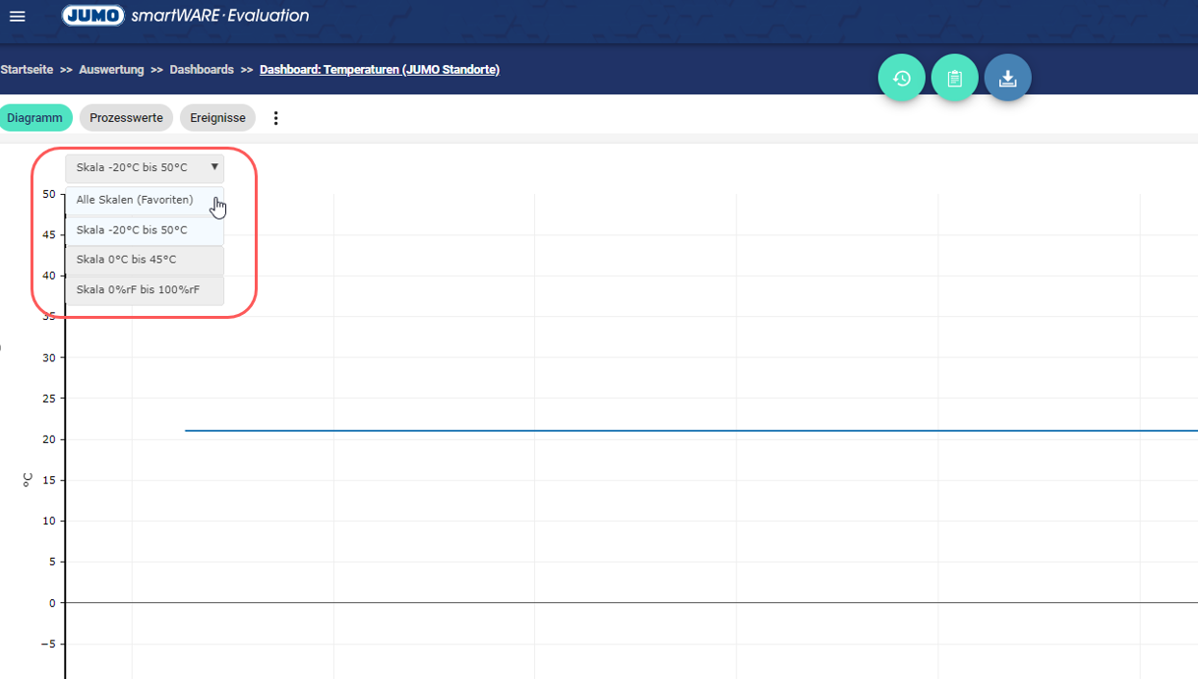This screenshot has height=679, width=1198.
Task: Go to Startseite breadcrumb
Action: click(x=27, y=70)
